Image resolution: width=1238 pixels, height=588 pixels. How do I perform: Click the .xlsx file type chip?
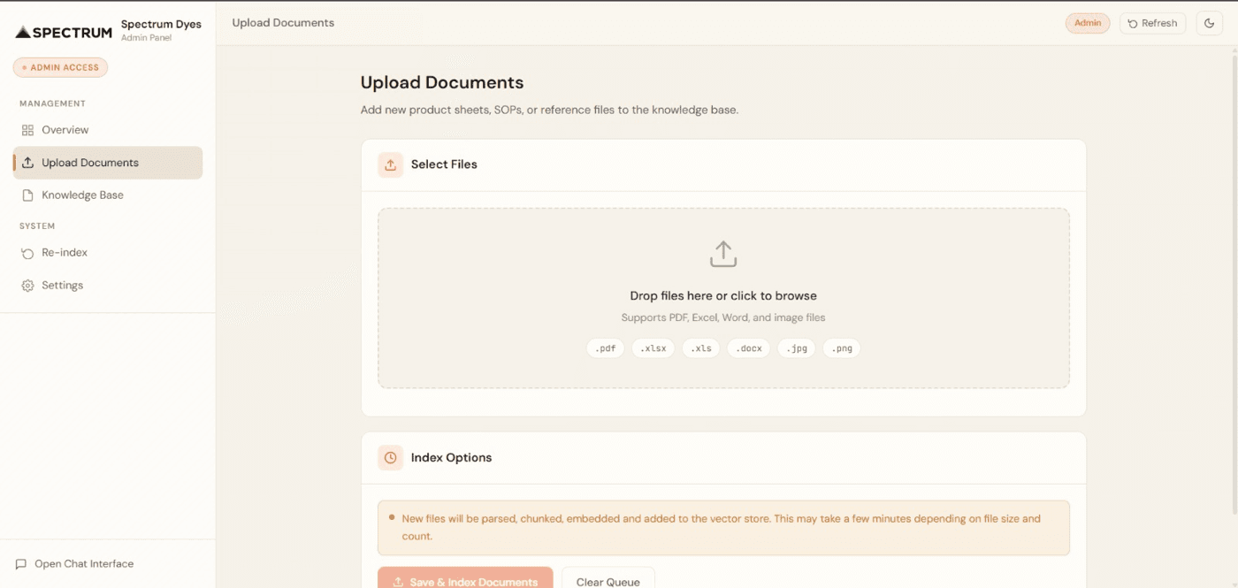tap(653, 348)
